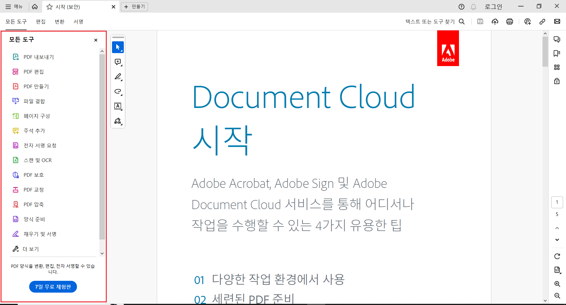The width and height of the screenshot is (566, 305).
Task: Go to the next page arrow
Action: point(557,240)
